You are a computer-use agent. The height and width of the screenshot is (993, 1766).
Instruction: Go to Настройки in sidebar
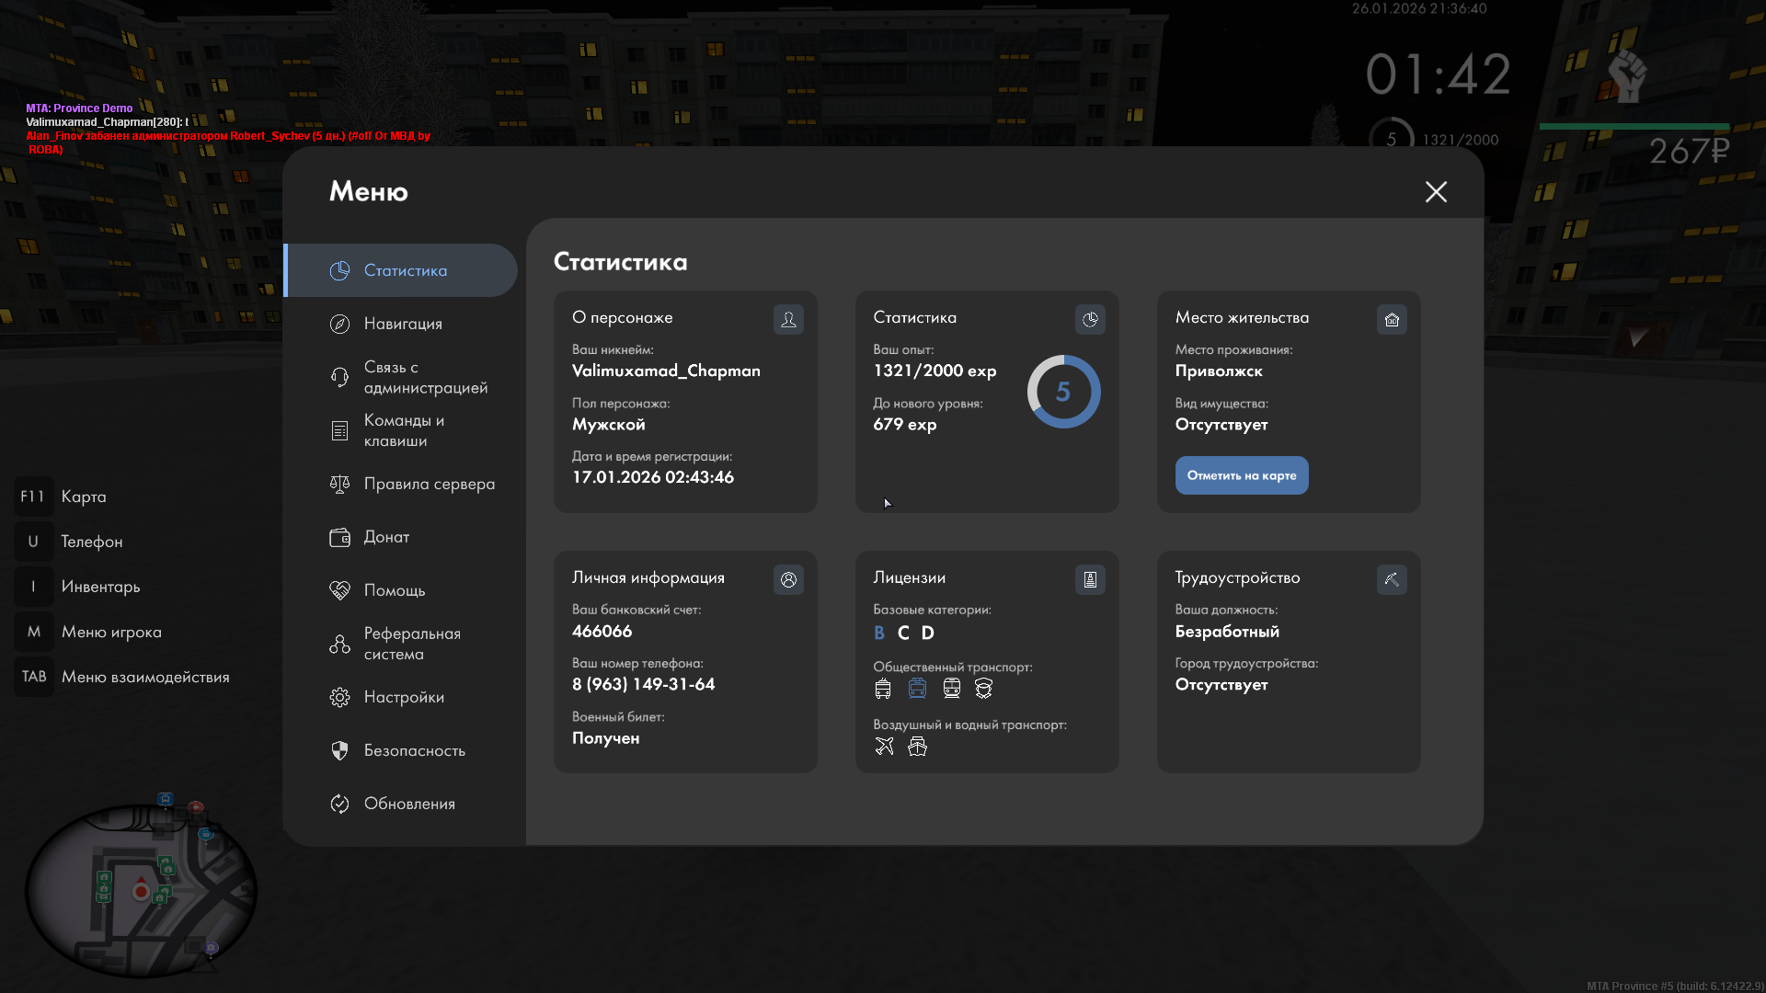pyautogui.click(x=403, y=697)
